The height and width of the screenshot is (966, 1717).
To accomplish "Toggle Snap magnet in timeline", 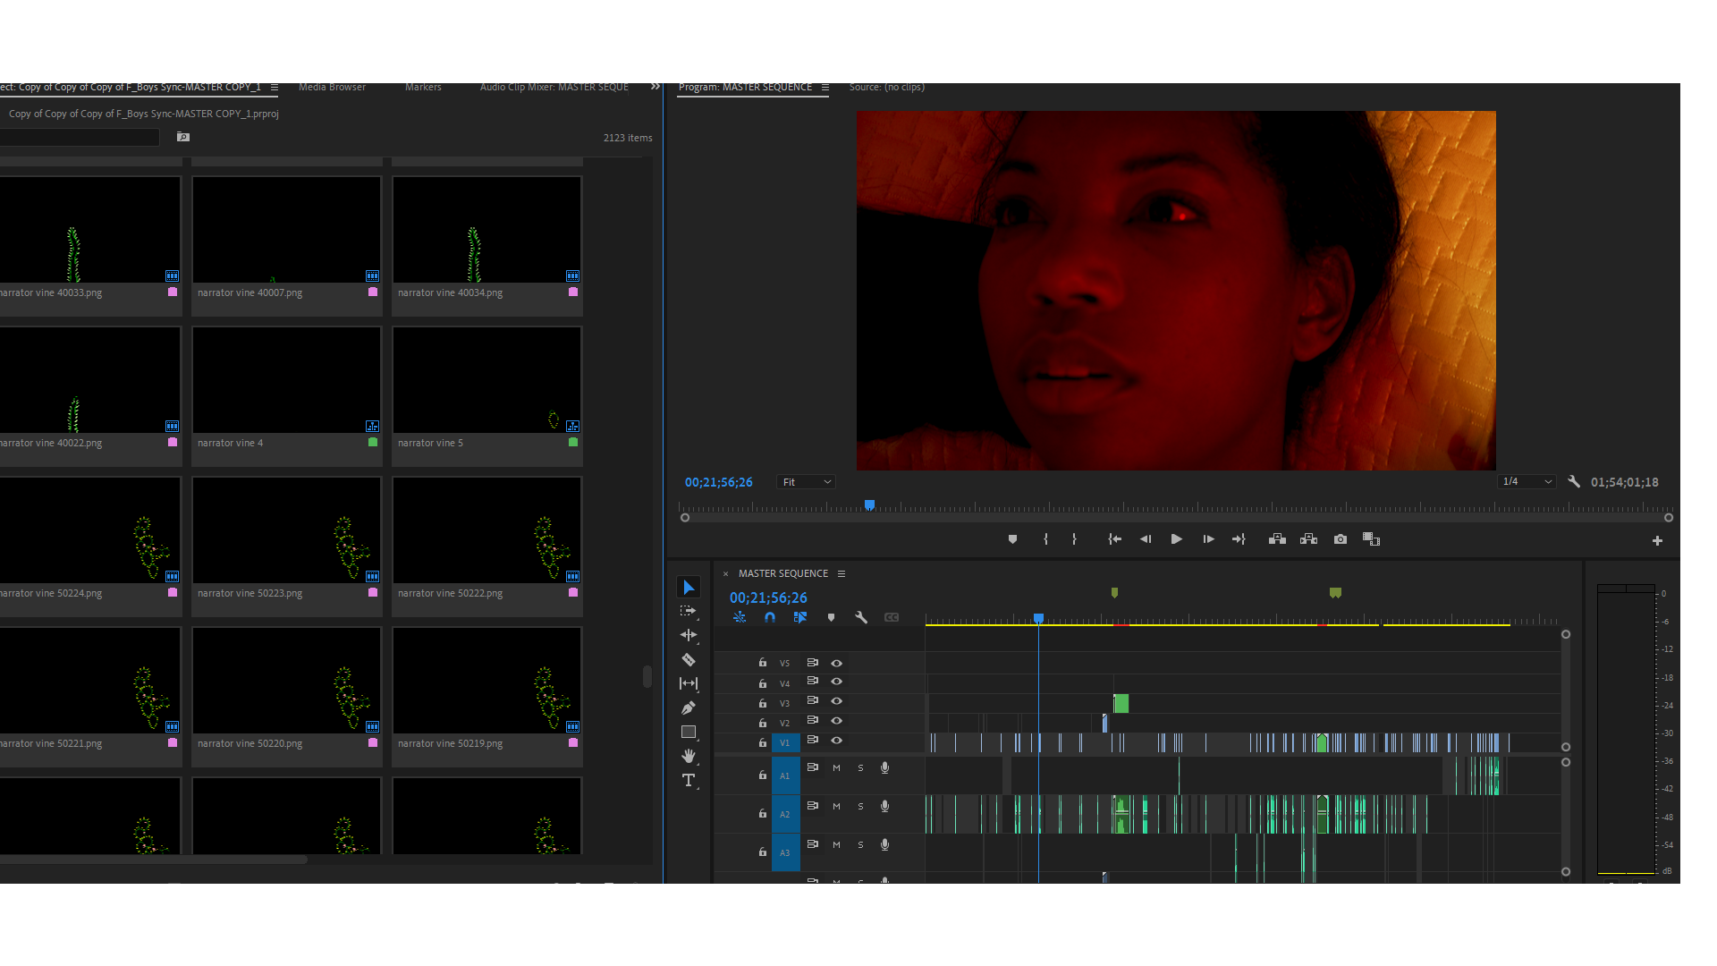I will pyautogui.click(x=770, y=617).
